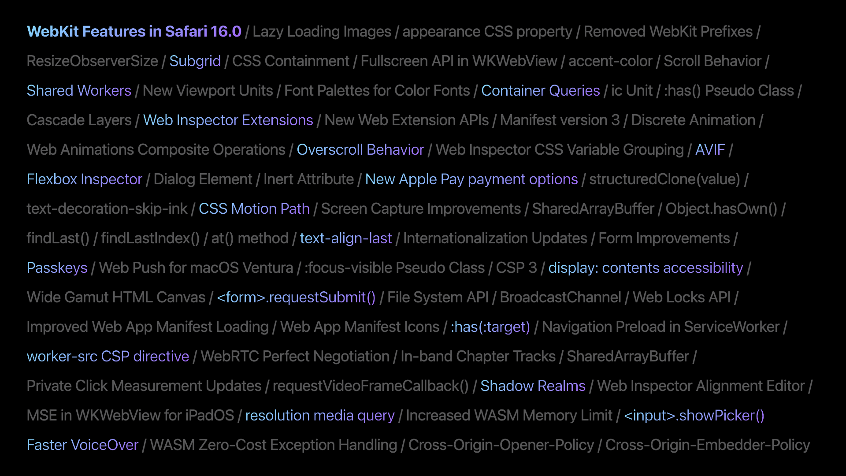Click the Faster VoiceOver link
Image resolution: width=846 pixels, height=476 pixels.
82,445
